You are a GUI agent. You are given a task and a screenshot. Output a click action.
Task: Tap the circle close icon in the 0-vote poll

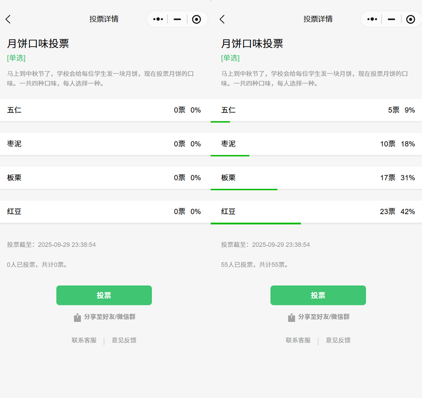point(197,19)
